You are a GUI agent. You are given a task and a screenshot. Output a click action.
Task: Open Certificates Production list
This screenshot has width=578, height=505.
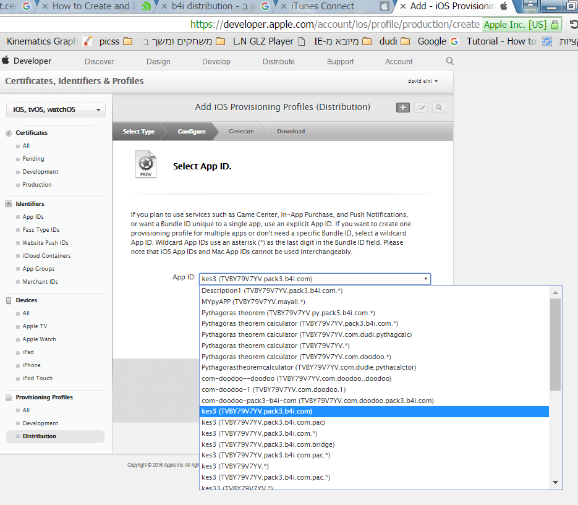point(37,184)
